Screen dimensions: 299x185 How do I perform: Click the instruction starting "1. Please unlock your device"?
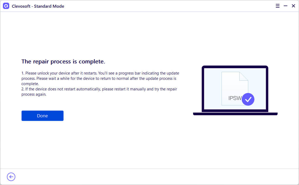tap(100, 78)
